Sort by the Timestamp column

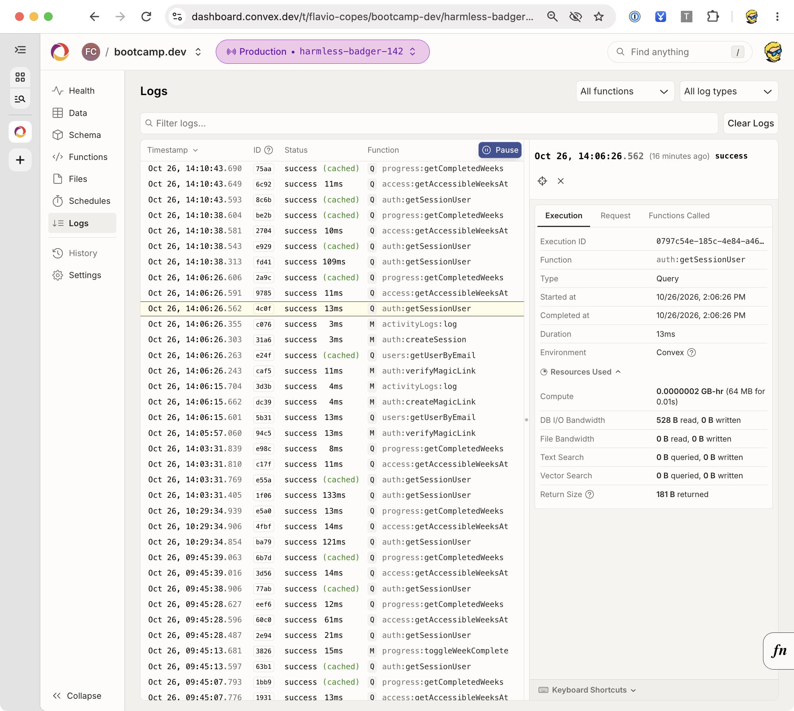(173, 150)
